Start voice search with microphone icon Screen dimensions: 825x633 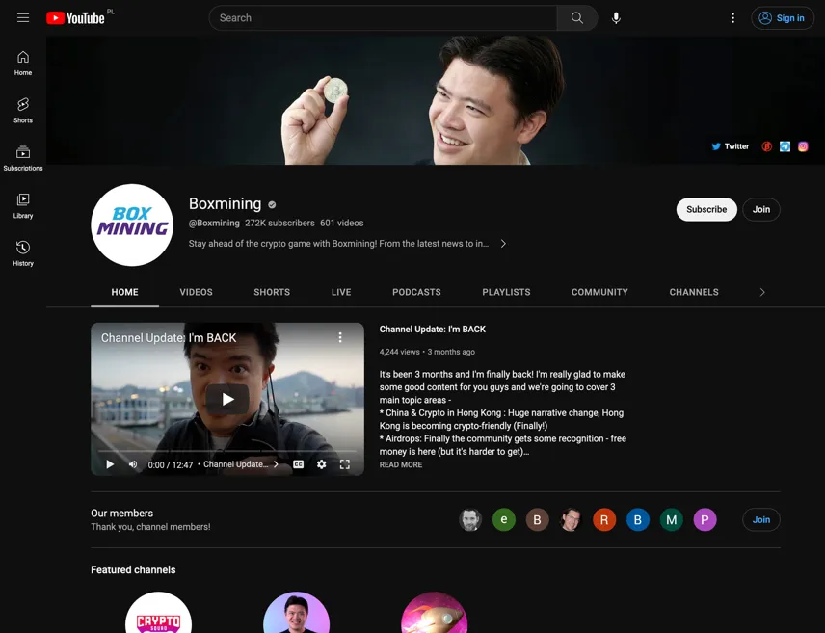[616, 18]
